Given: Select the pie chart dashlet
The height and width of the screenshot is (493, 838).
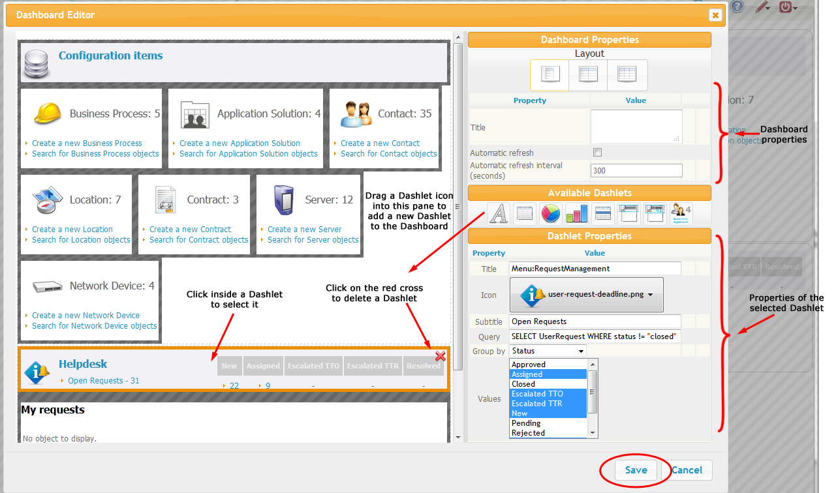Looking at the screenshot, I should tap(550, 213).
